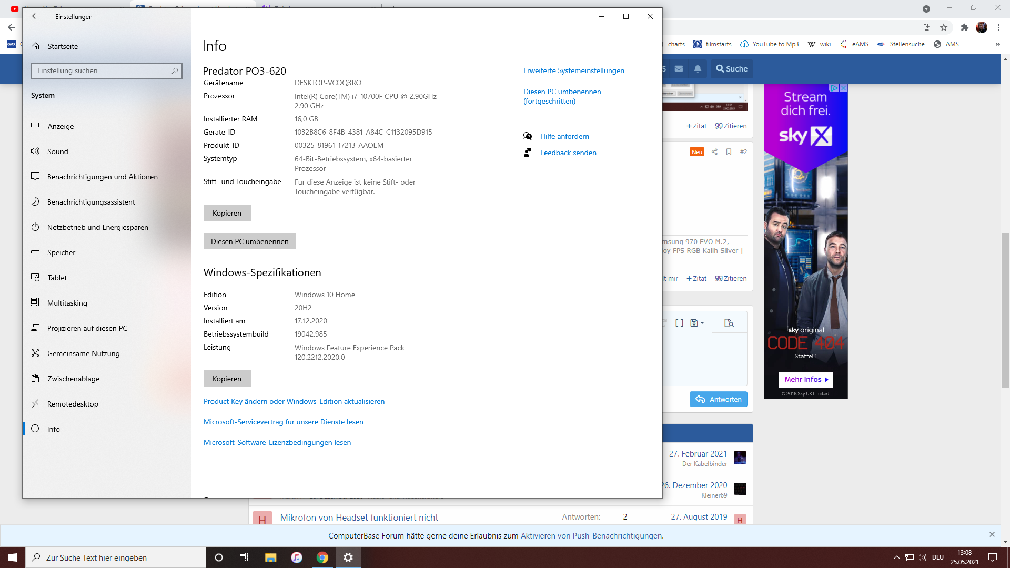
Task: Expand hidden bookmarks with the double chevron
Action: point(997,44)
